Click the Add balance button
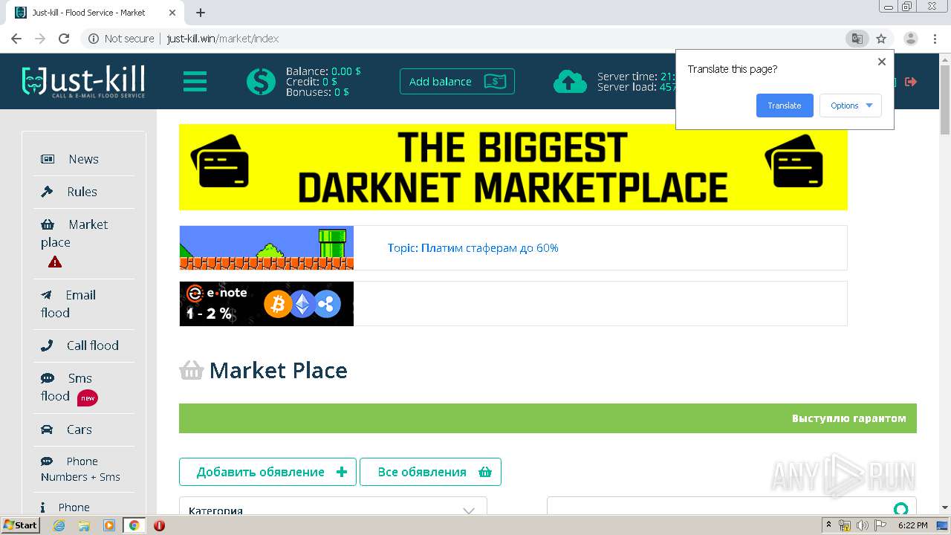The width and height of the screenshot is (951, 535). 457,82
